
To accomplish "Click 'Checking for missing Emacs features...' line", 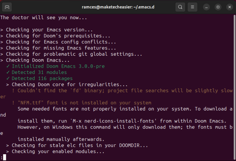I will coord(58,48).
